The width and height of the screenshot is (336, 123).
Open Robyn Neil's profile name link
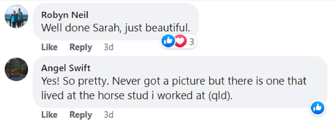65,15
